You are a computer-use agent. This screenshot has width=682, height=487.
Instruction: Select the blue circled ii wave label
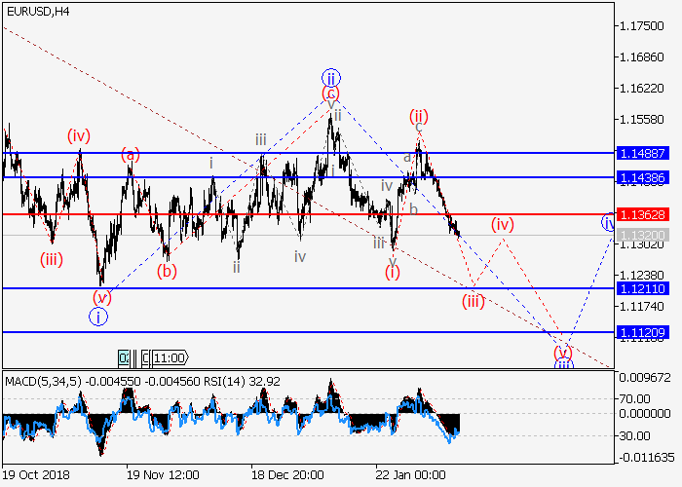331,78
